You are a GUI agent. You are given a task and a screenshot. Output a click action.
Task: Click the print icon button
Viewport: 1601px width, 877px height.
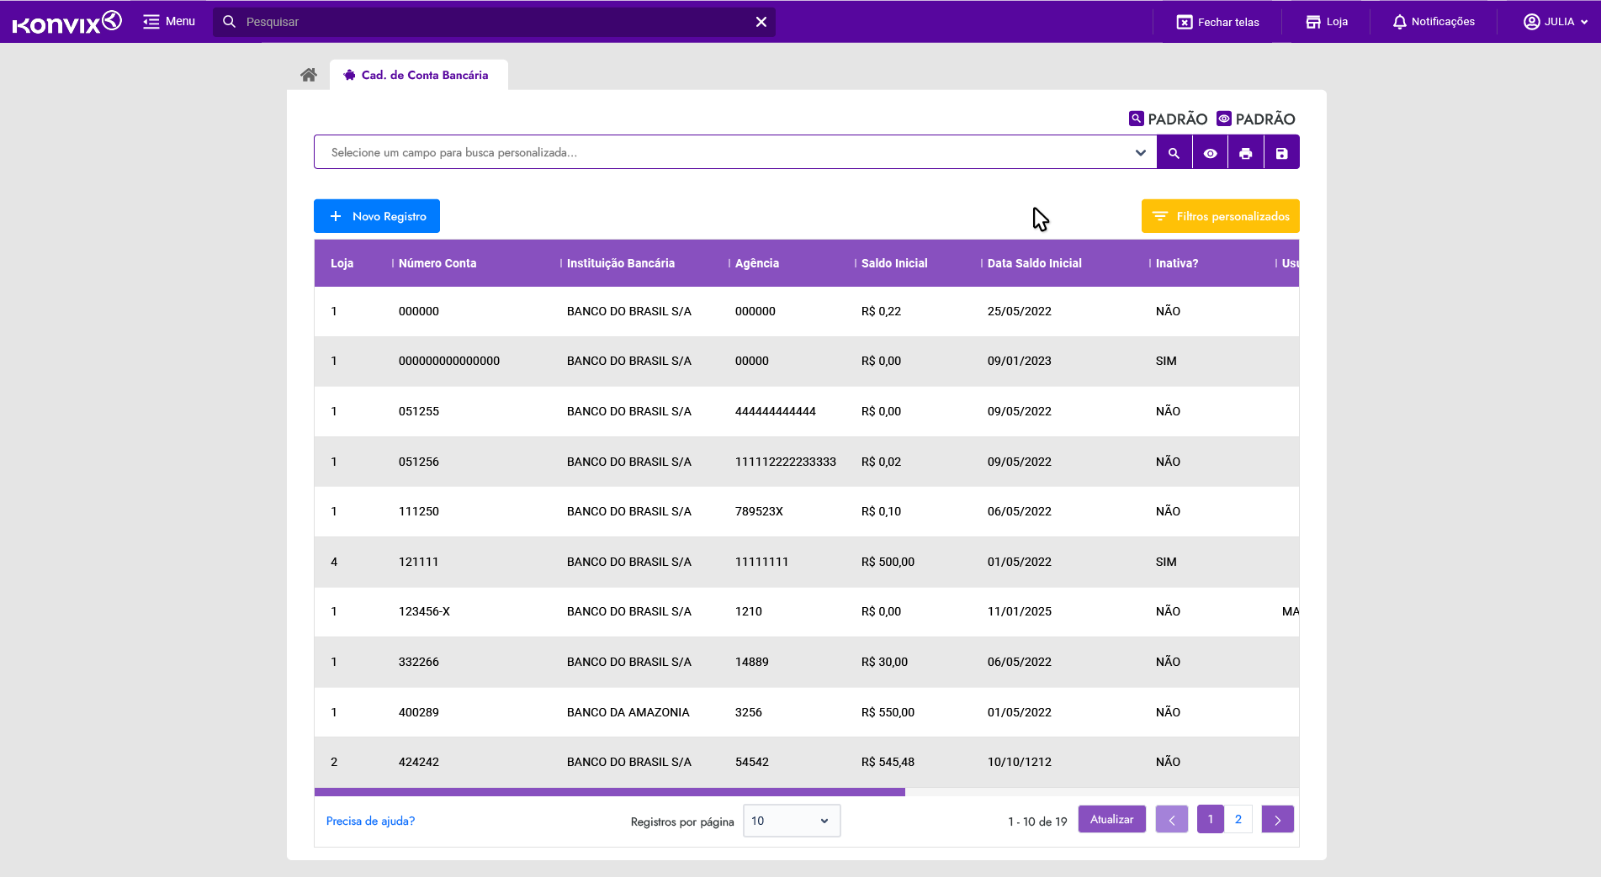(x=1246, y=153)
